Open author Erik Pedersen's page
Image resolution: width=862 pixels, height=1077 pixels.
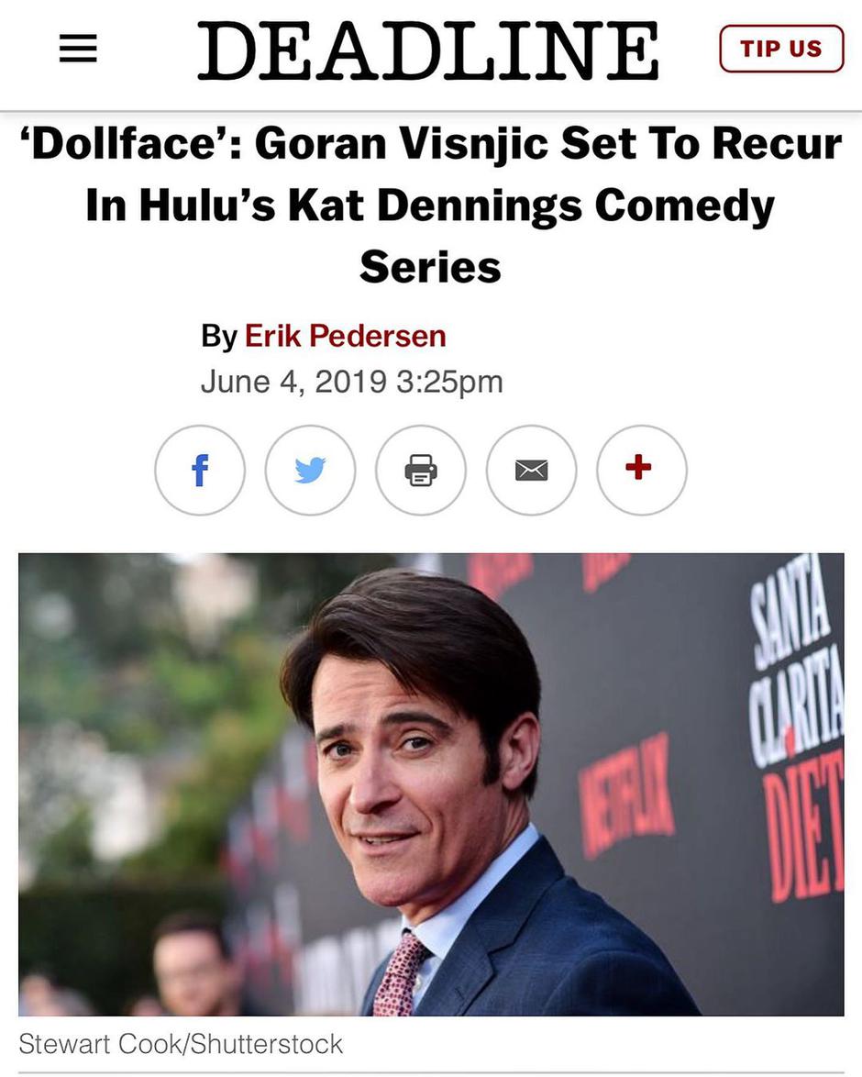tap(346, 336)
